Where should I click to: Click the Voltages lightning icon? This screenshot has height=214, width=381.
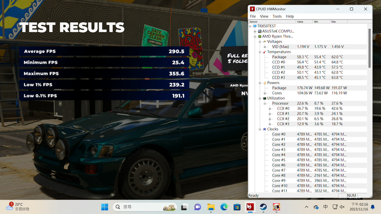coord(265,42)
